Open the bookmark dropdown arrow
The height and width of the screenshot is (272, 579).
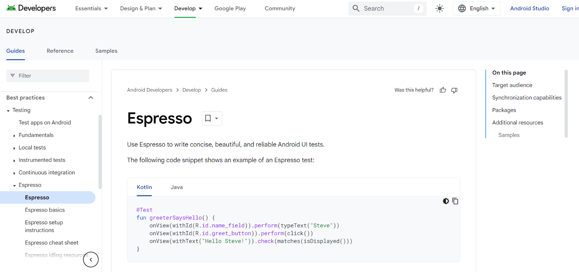tap(216, 118)
